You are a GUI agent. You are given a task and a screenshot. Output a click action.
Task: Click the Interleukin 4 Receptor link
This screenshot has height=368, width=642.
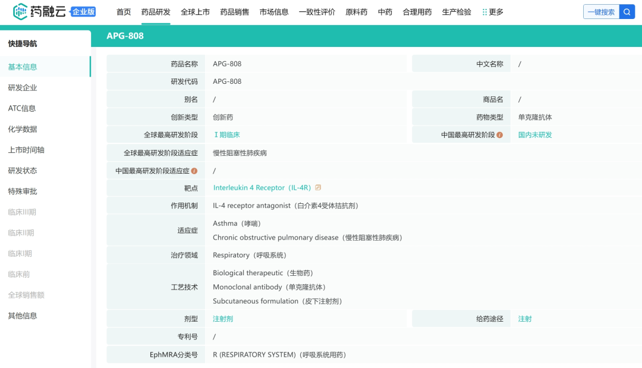[262, 188]
